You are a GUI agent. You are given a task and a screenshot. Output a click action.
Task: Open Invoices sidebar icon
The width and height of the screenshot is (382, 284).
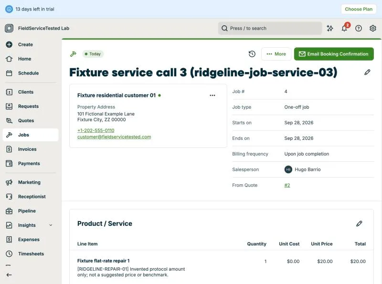click(x=9, y=149)
